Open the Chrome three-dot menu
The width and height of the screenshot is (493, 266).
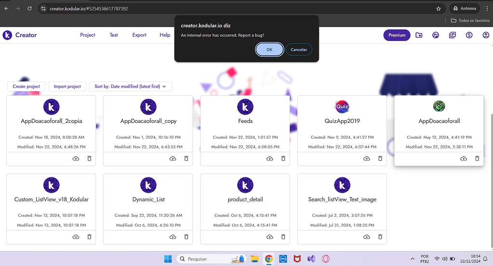(x=487, y=8)
